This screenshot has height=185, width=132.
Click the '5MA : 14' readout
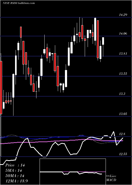[x=14, y=170]
